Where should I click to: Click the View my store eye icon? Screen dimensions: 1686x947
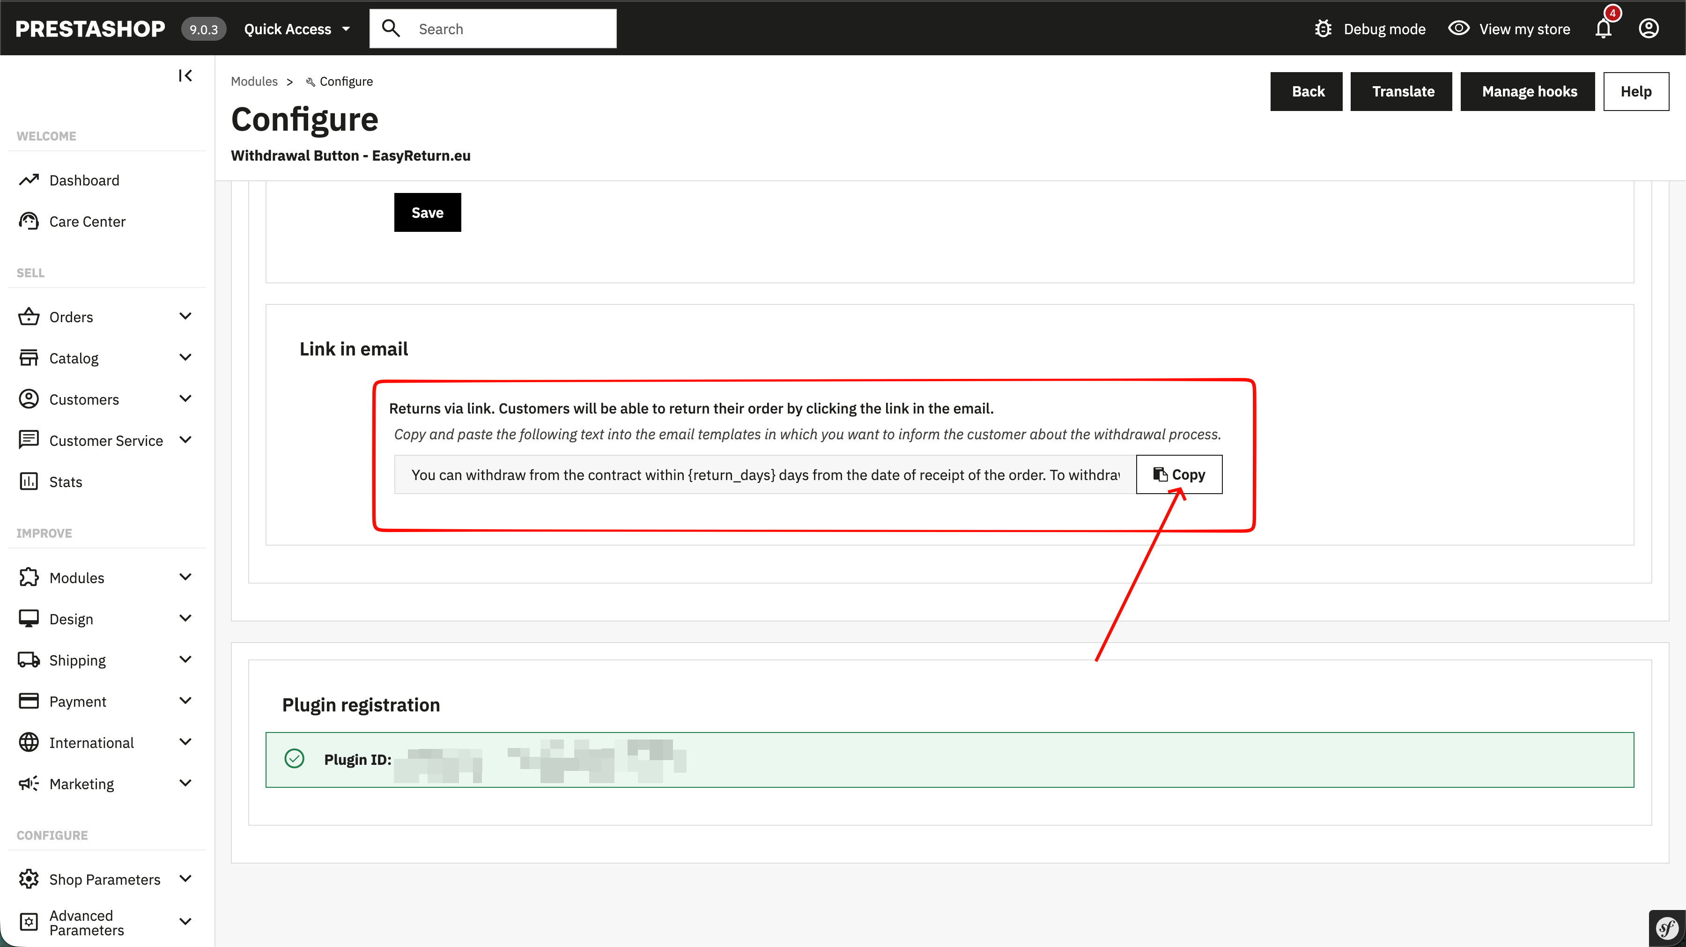coord(1459,29)
